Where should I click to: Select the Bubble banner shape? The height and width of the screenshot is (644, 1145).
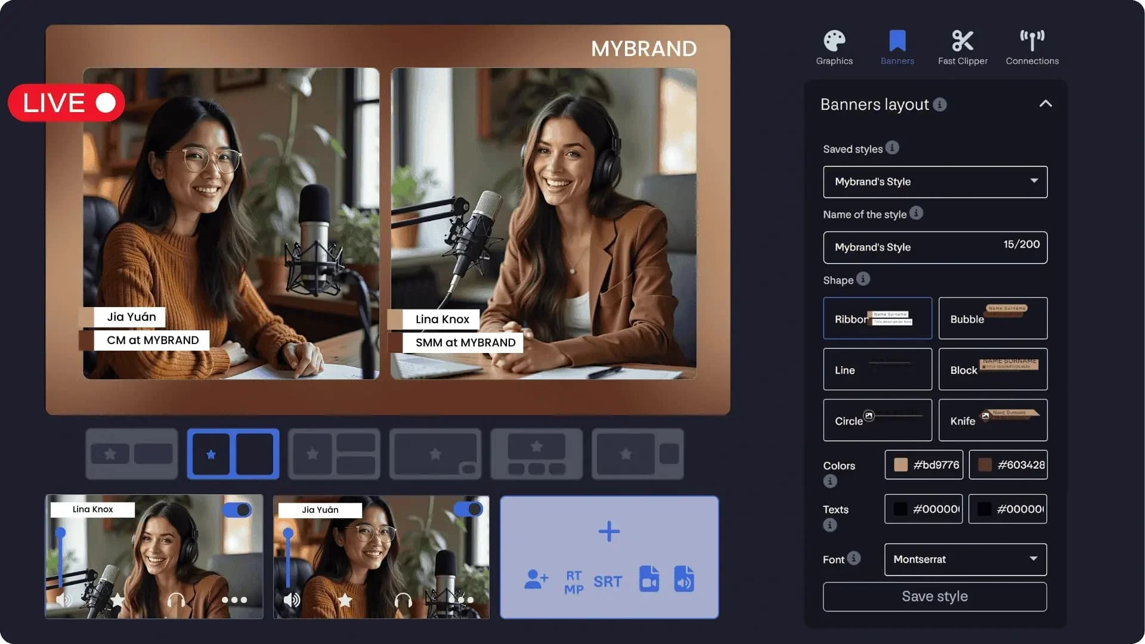[x=992, y=318]
